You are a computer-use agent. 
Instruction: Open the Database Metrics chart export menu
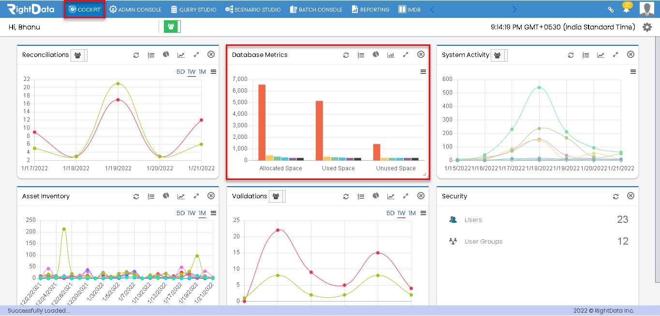tap(423, 71)
